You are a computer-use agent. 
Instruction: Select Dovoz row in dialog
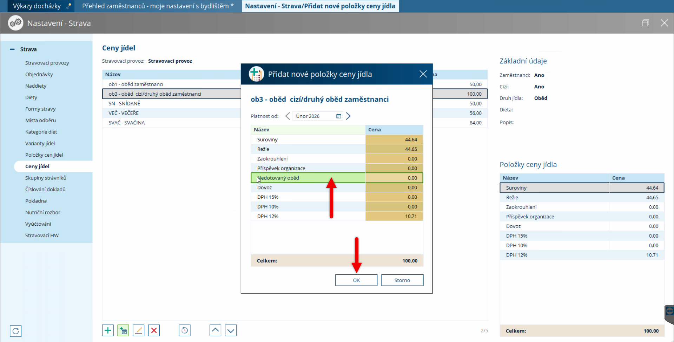(x=337, y=188)
